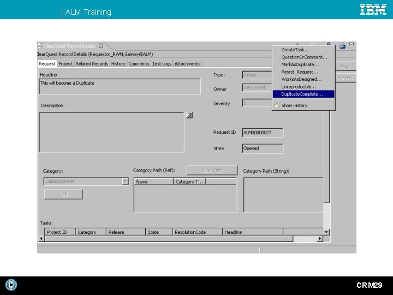This screenshot has width=393, height=295.
Task: Click the Category Path (String) box
Action: point(283,195)
